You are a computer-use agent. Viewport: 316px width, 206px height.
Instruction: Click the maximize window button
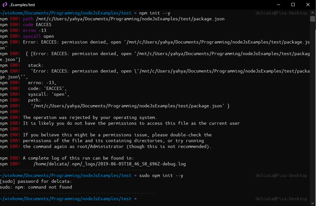click(x=293, y=5)
